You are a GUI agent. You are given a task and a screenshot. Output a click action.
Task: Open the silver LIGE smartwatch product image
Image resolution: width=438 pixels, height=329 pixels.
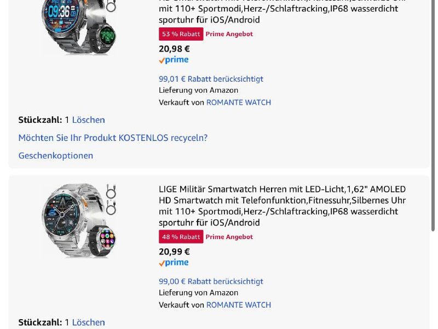(79, 220)
